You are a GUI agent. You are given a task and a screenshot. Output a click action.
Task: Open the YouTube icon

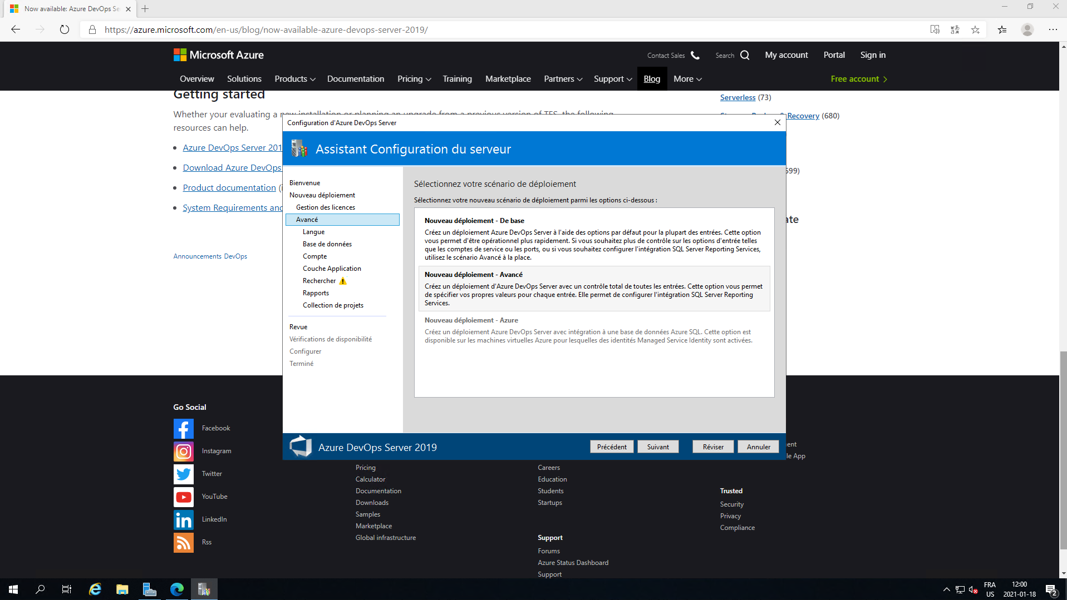183,497
